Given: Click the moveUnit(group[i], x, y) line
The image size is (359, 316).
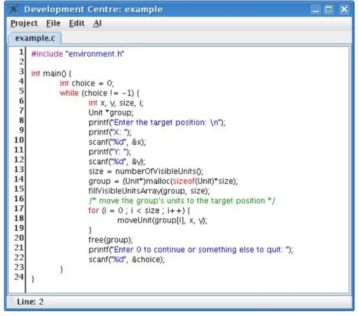Looking at the screenshot, I should 162,220.
